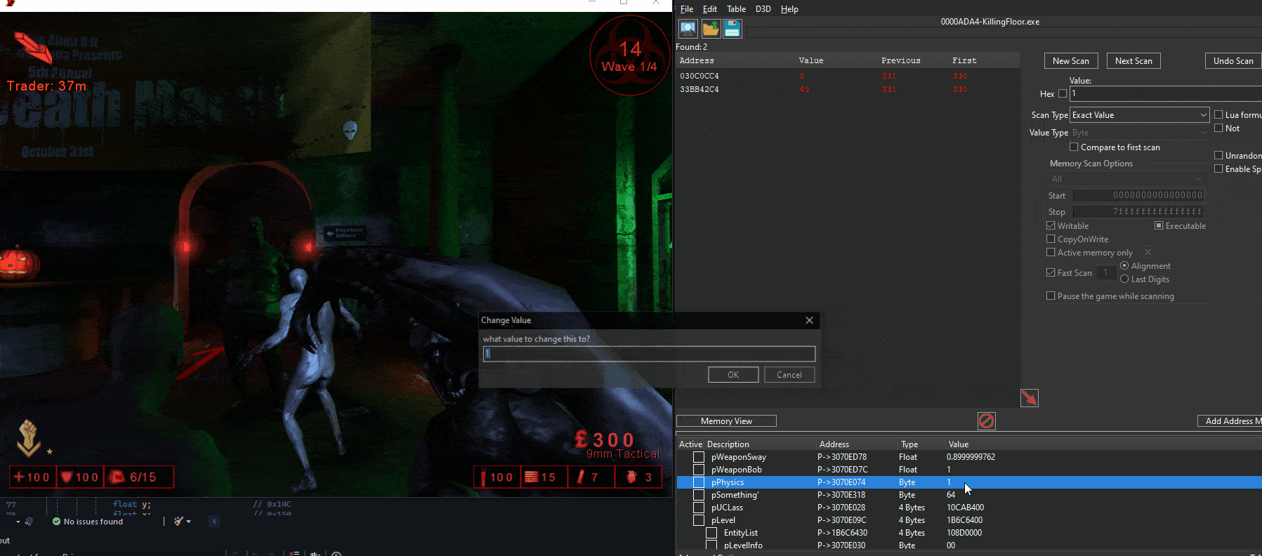Click the change value text field
1262x556 pixels.
(x=649, y=354)
